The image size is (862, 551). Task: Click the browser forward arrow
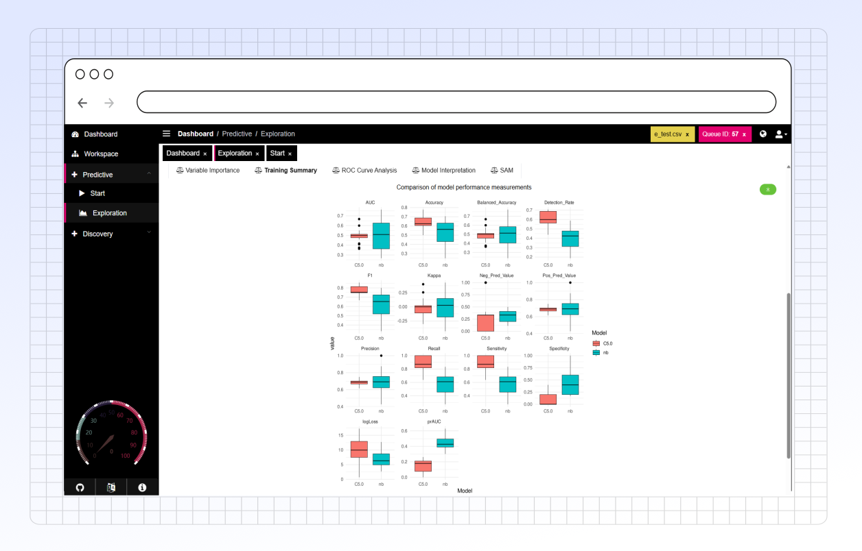point(108,103)
